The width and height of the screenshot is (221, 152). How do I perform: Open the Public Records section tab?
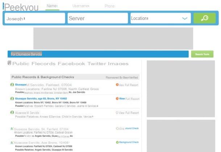34,64
